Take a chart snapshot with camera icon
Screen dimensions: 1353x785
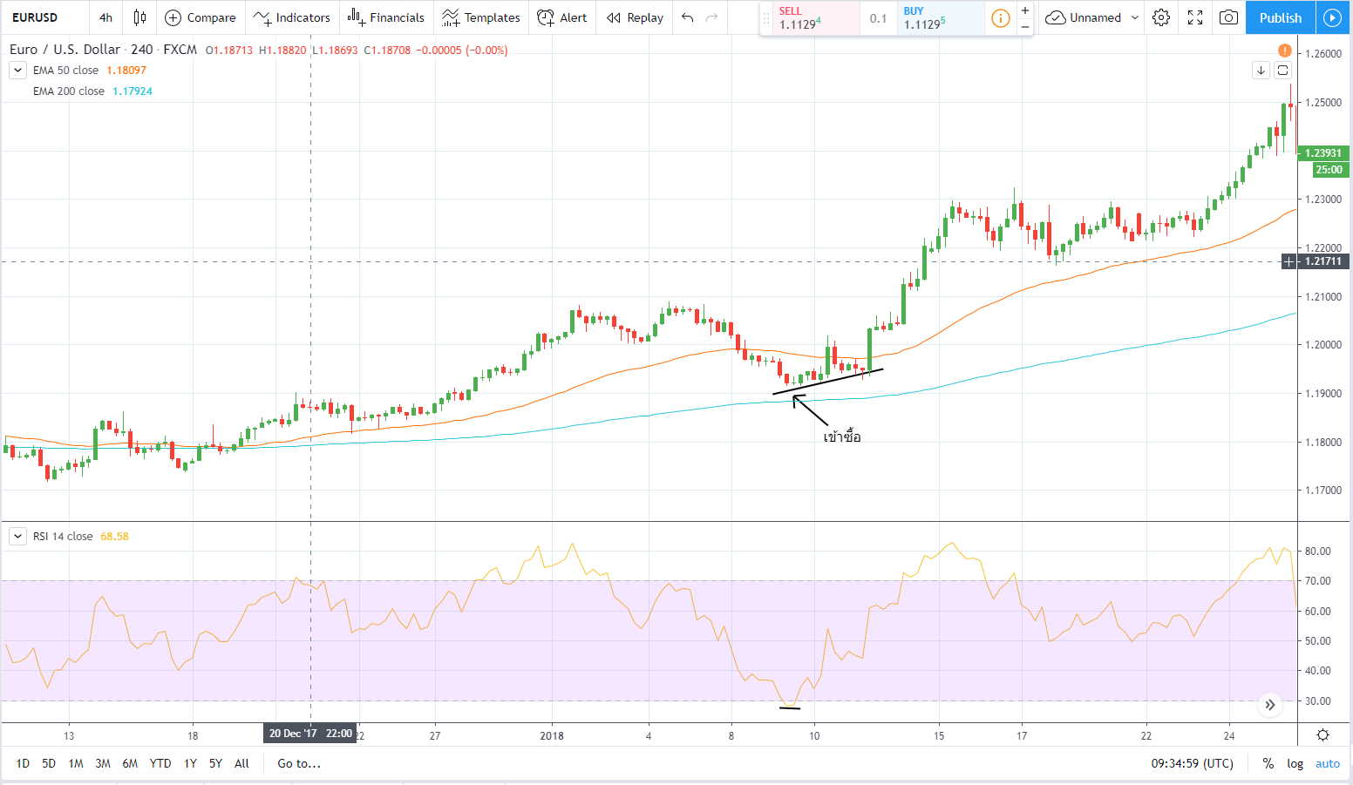coord(1228,17)
